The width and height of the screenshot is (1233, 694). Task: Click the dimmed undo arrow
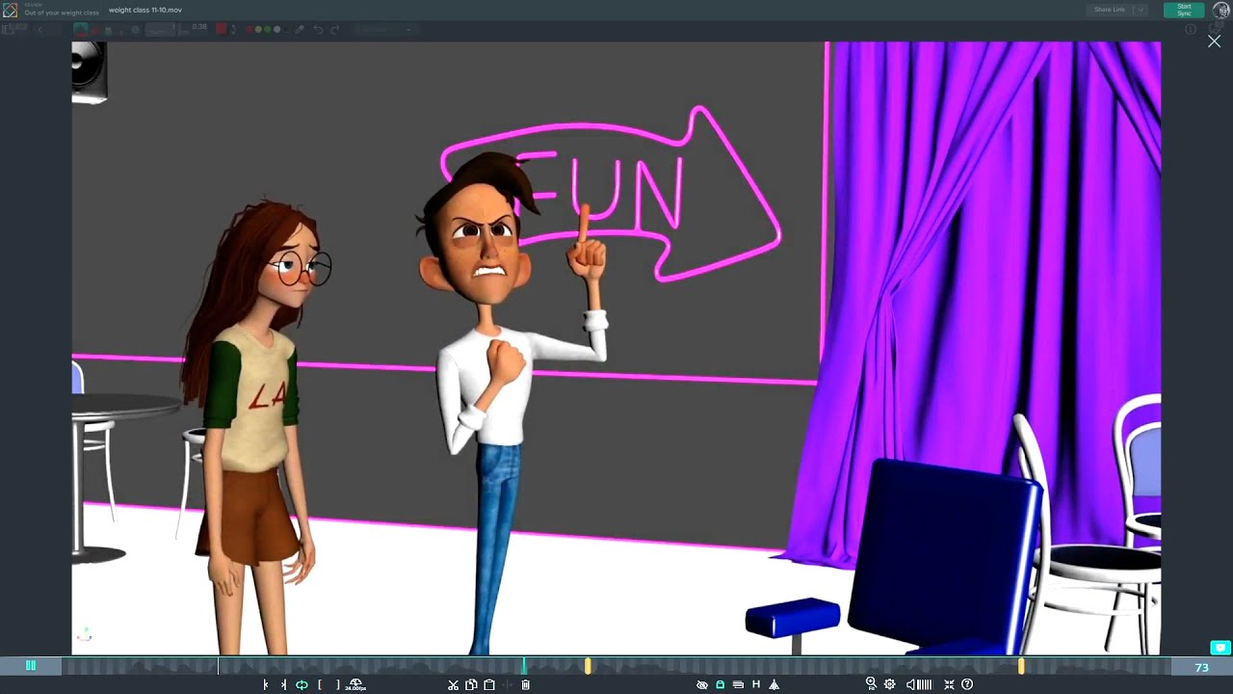(318, 30)
